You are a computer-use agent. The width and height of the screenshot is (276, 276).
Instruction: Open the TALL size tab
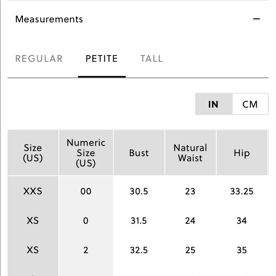pyautogui.click(x=152, y=59)
